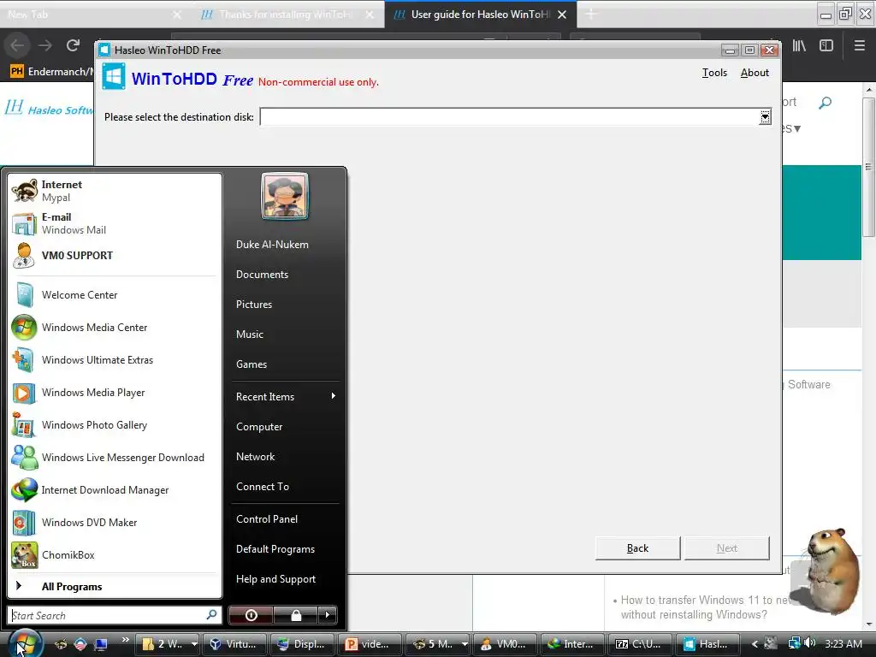Open Windows Live Messenger Download

point(114,457)
